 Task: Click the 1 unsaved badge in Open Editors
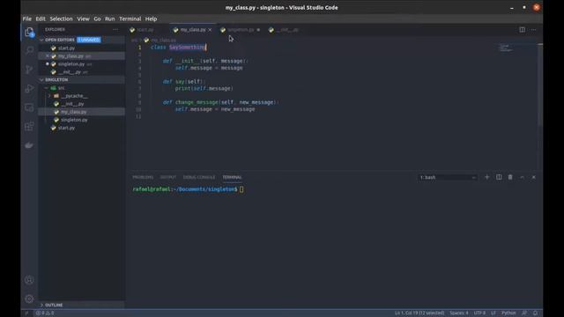[x=89, y=40]
